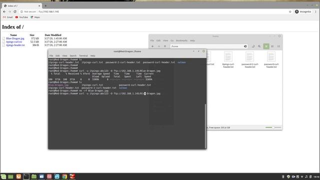
Task: Click the red taskbar application icon
Action: pyautogui.click(x=72, y=176)
